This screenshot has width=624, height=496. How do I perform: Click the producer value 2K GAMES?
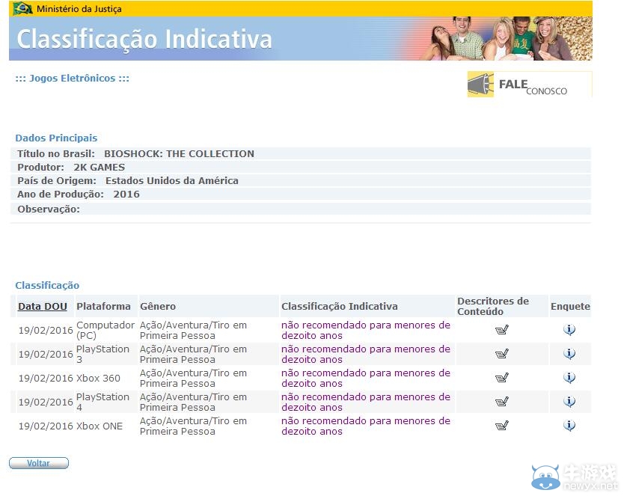[99, 167]
